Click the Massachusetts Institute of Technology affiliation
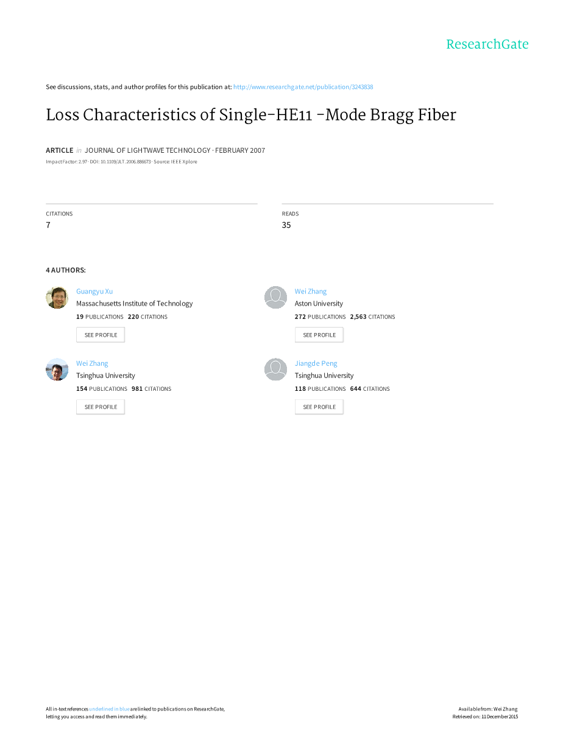 [134, 304]
